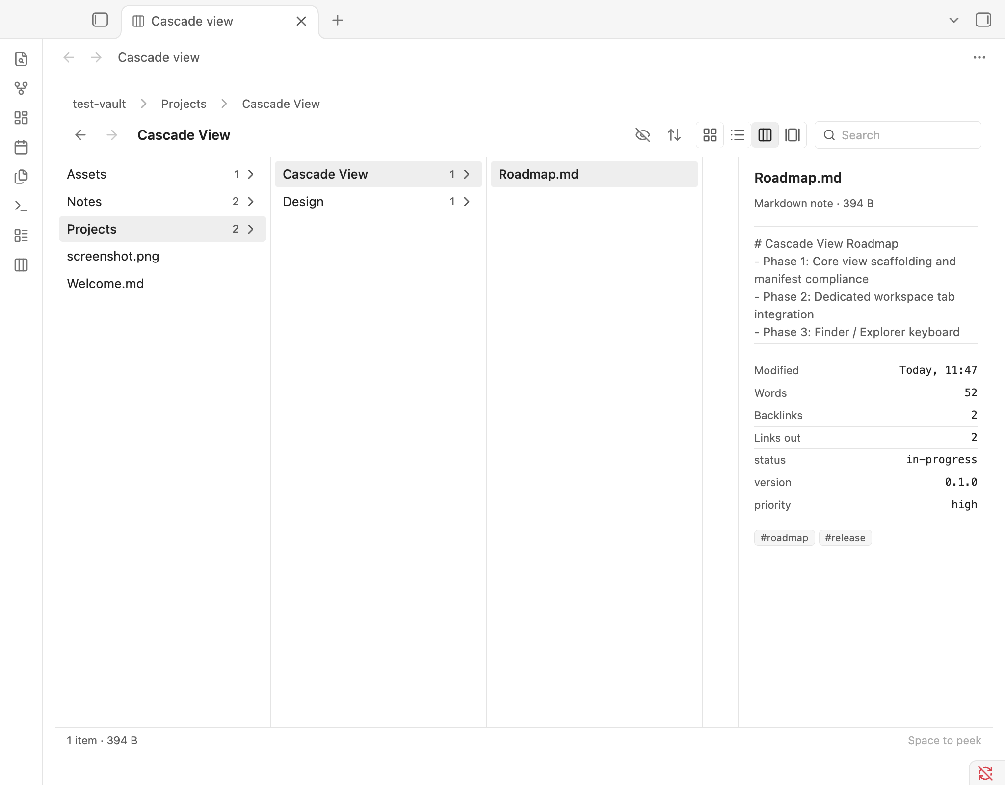Viewport: 1005px width, 785px height.
Task: Go to Projects breadcrumb
Action: tap(184, 104)
